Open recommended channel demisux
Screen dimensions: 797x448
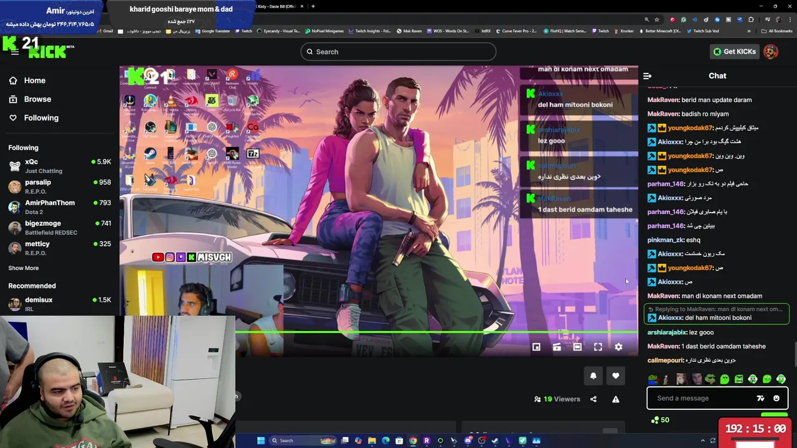click(x=59, y=304)
